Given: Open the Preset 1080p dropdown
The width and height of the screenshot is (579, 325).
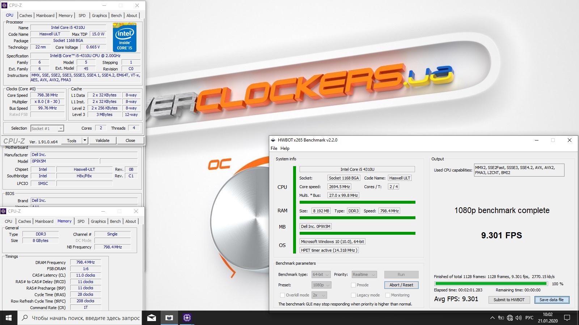Looking at the screenshot, I should coord(321,285).
